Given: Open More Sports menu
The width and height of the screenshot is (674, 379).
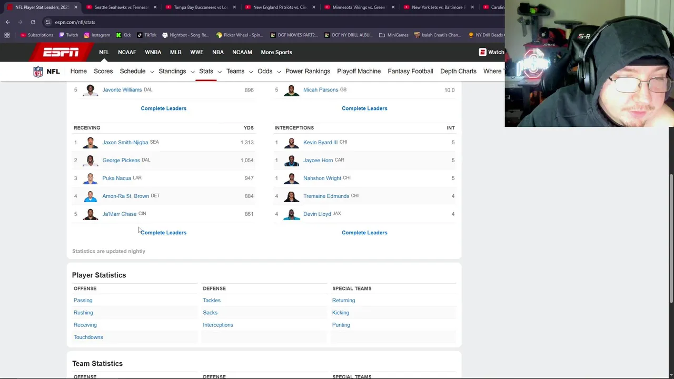Looking at the screenshot, I should (x=276, y=52).
